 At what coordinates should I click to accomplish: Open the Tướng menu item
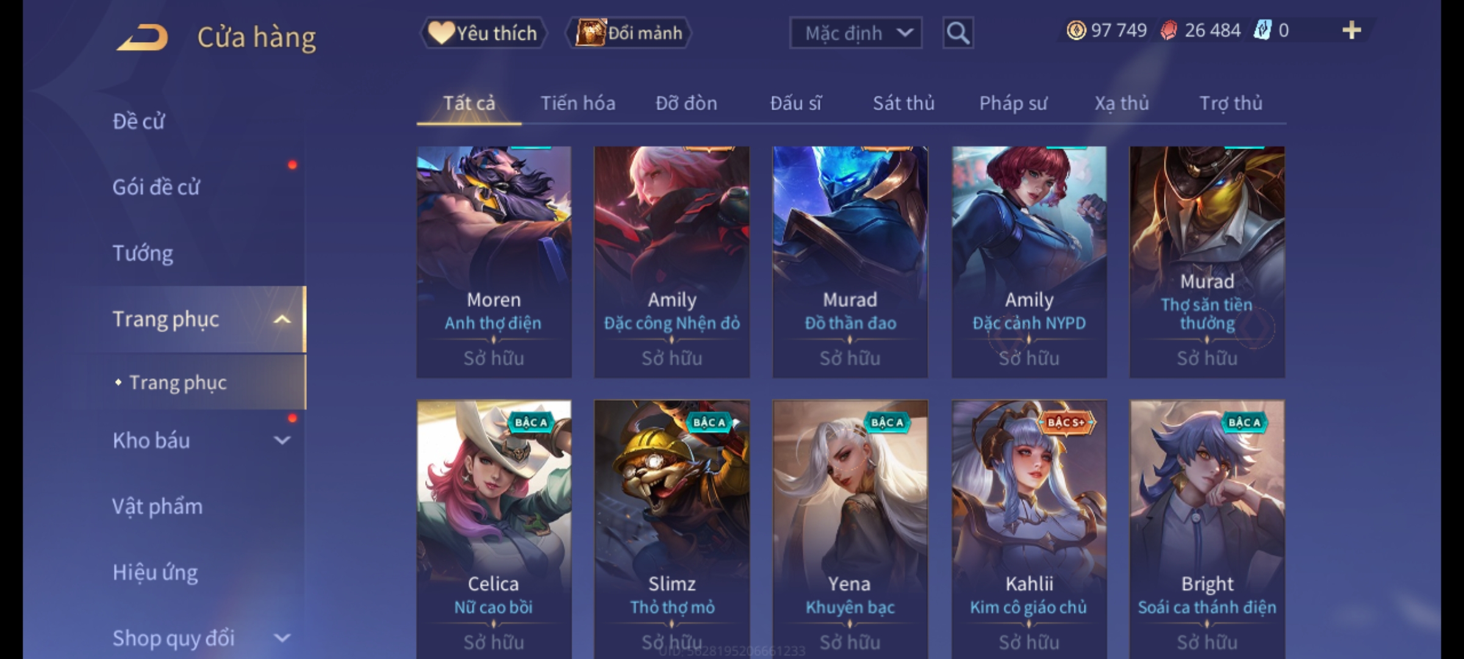(x=143, y=253)
